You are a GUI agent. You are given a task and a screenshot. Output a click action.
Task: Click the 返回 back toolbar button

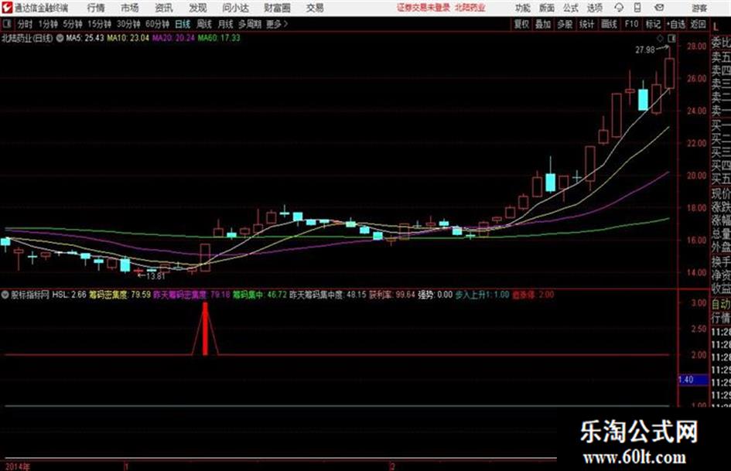[x=698, y=24]
